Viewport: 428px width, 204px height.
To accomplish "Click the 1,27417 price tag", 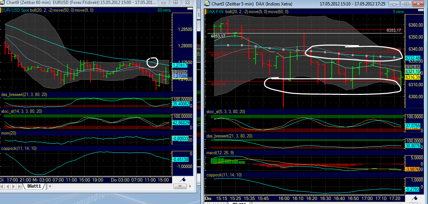I will [180, 65].
